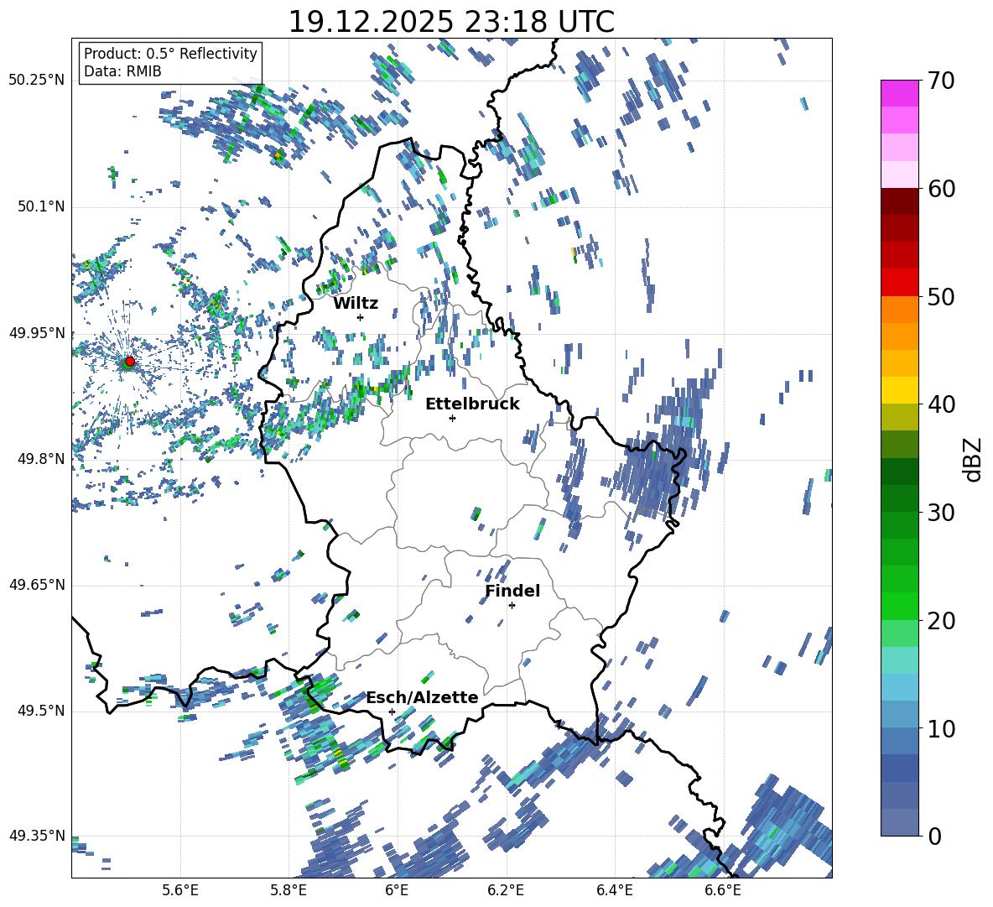Pick the yellow colorbar segment above 40
993x907 pixels.
click(899, 390)
